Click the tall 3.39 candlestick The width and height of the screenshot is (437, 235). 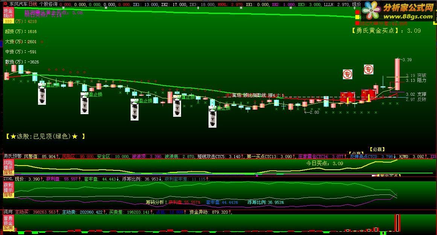(397, 74)
